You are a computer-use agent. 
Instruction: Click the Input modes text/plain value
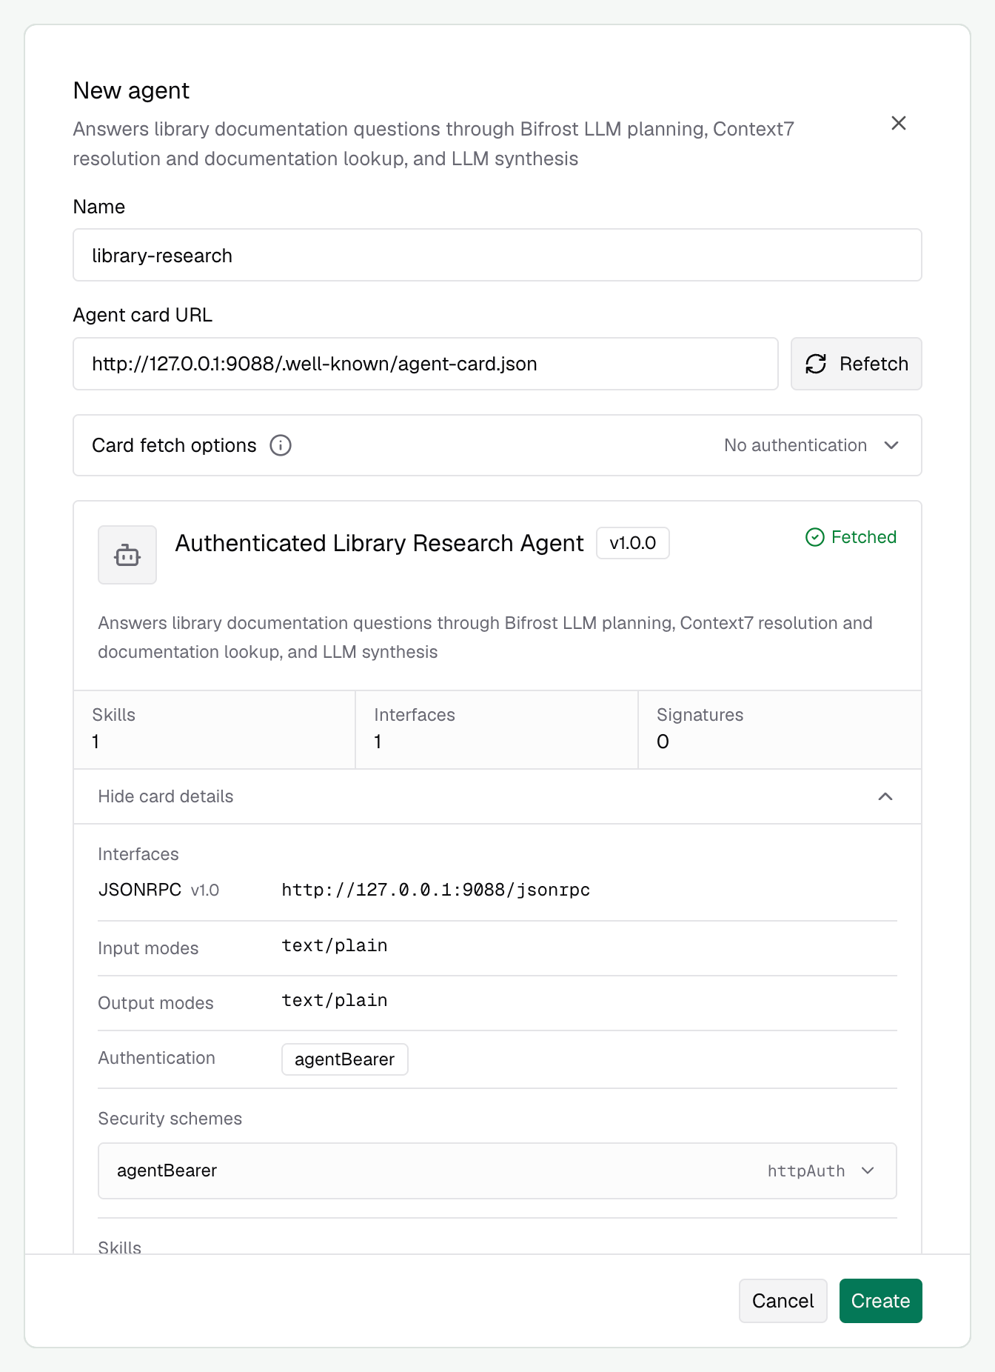(335, 945)
